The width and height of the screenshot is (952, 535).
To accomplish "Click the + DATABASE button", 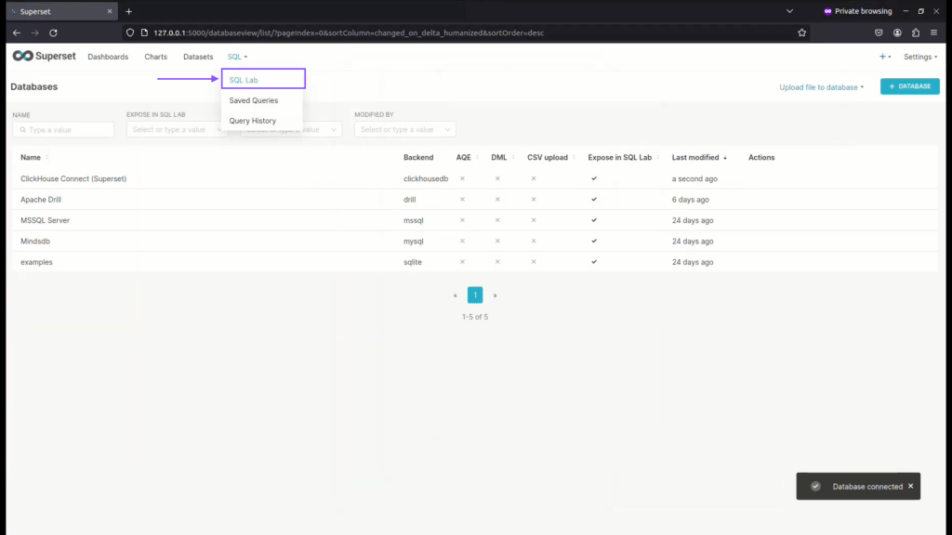I will pos(909,86).
